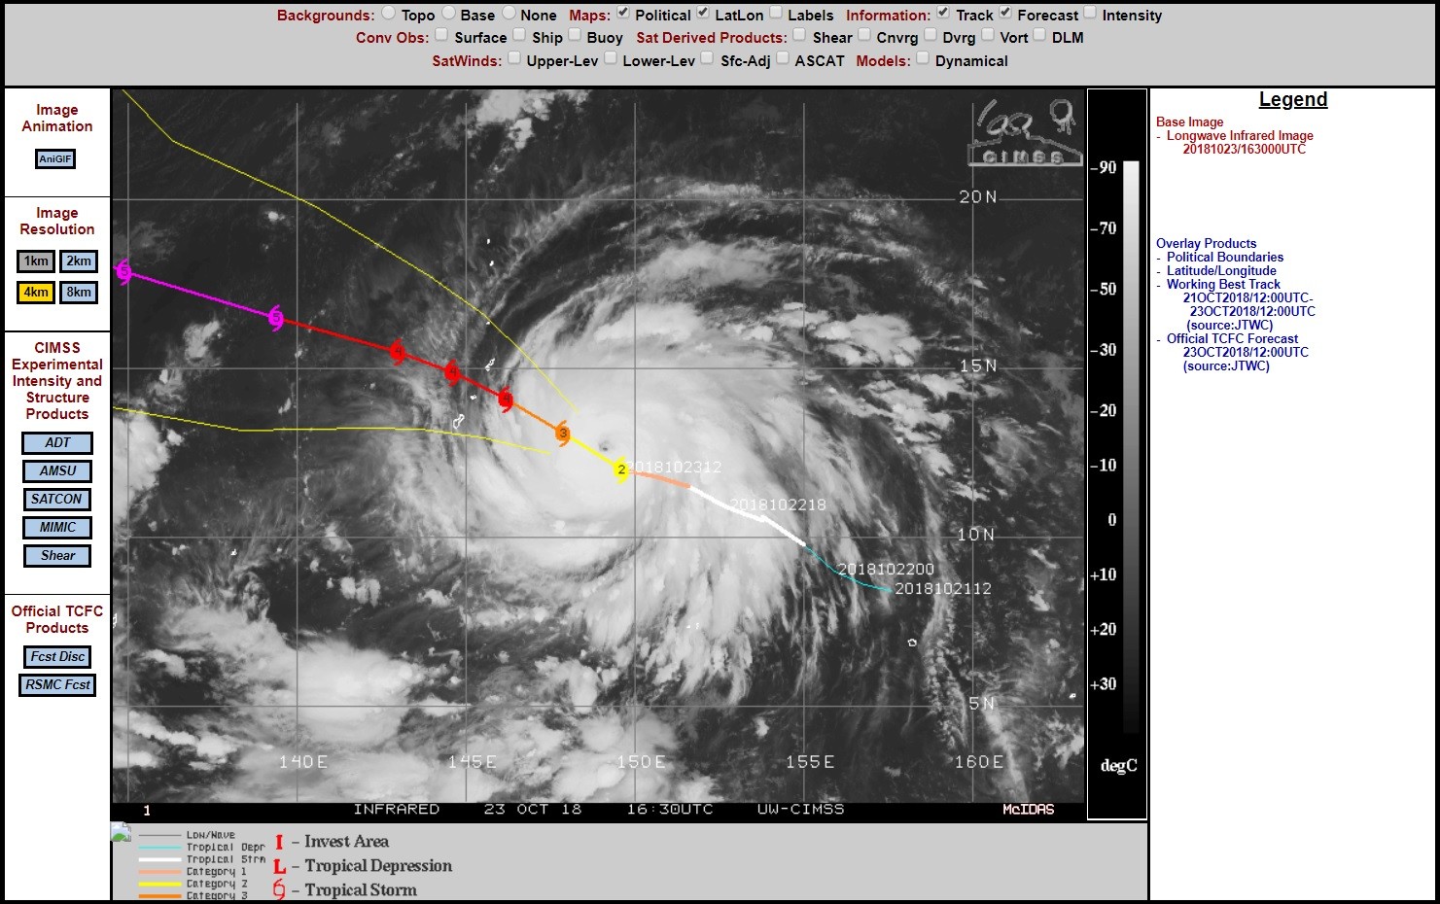The image size is (1440, 904).
Task: Open the Shear button under CIMSS Products
Action: tap(57, 556)
